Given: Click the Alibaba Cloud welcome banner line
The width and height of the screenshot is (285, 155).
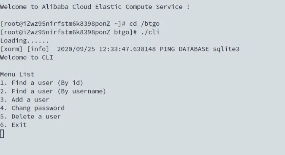Looking at the screenshot, I should click(x=95, y=7).
